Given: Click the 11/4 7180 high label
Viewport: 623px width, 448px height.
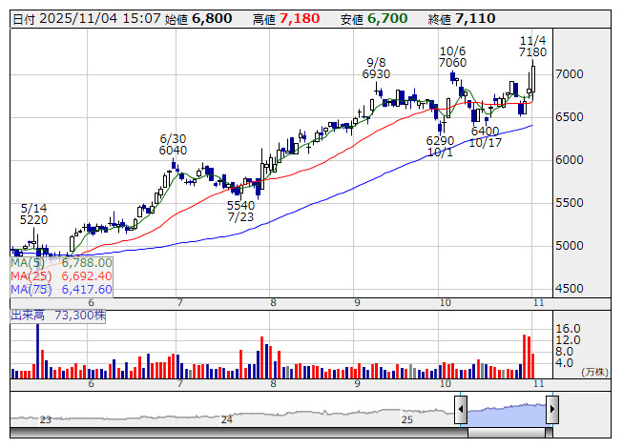Looking at the screenshot, I should [x=532, y=47].
